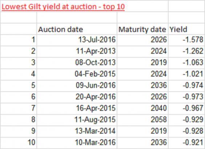
Task: Select the red title cell 'Lowest Gilt yield at auction'
Action: [63, 7]
